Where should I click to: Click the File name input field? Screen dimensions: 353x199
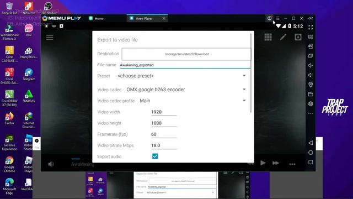click(x=185, y=65)
